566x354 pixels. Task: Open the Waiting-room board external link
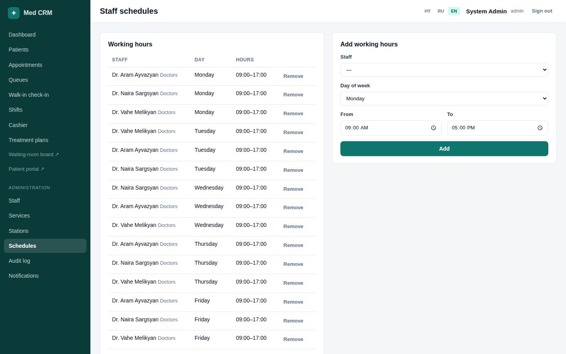[x=45, y=155]
